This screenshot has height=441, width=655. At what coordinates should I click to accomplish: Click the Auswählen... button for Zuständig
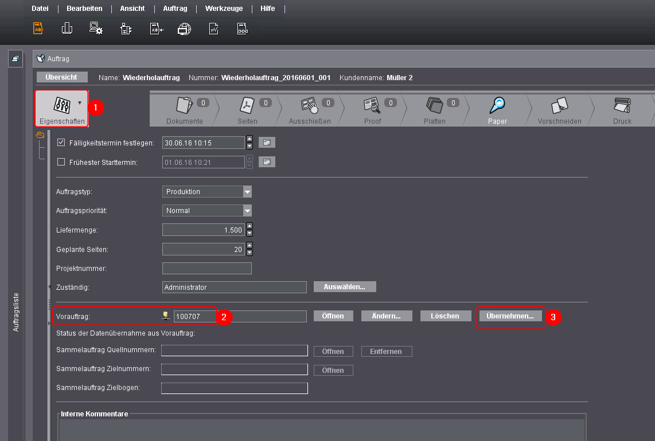[345, 286]
